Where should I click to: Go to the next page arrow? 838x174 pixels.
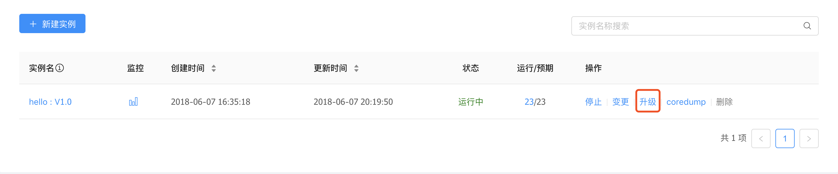809,138
